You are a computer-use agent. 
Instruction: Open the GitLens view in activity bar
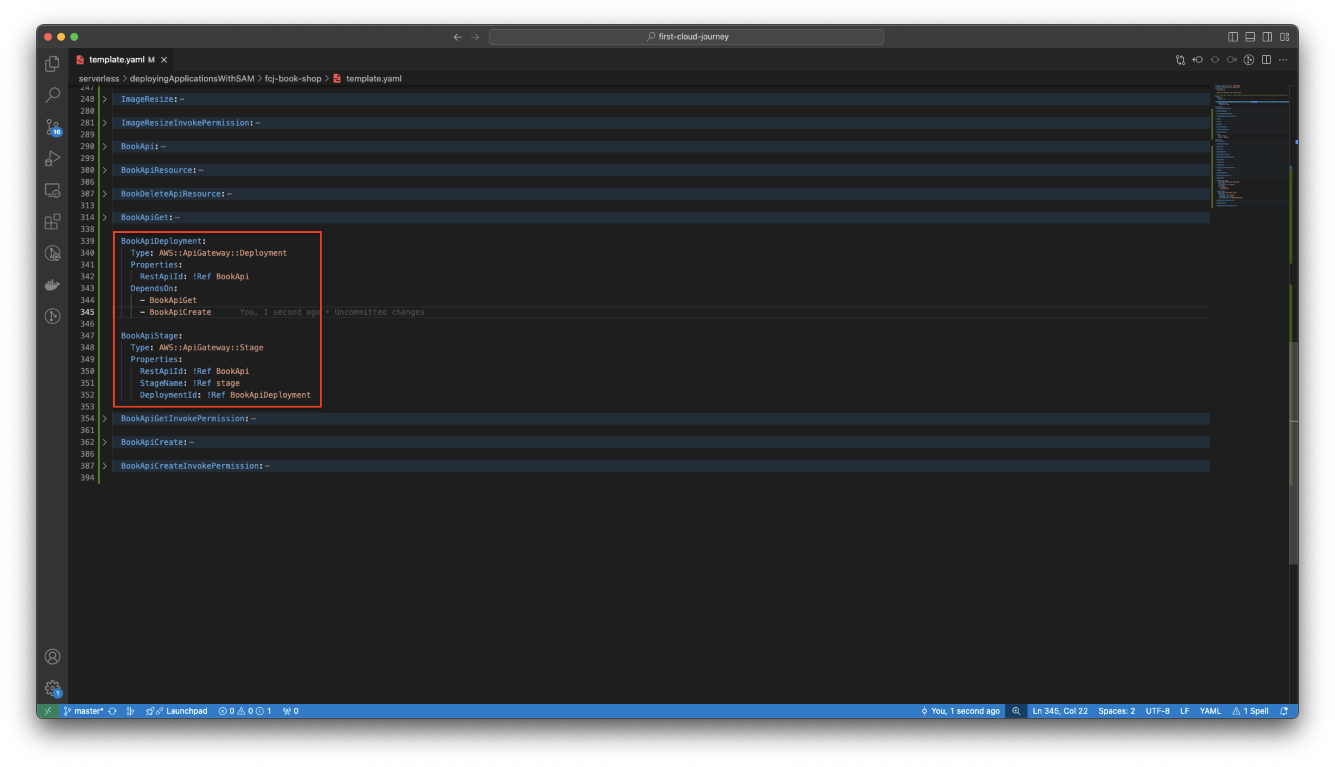coord(52,316)
